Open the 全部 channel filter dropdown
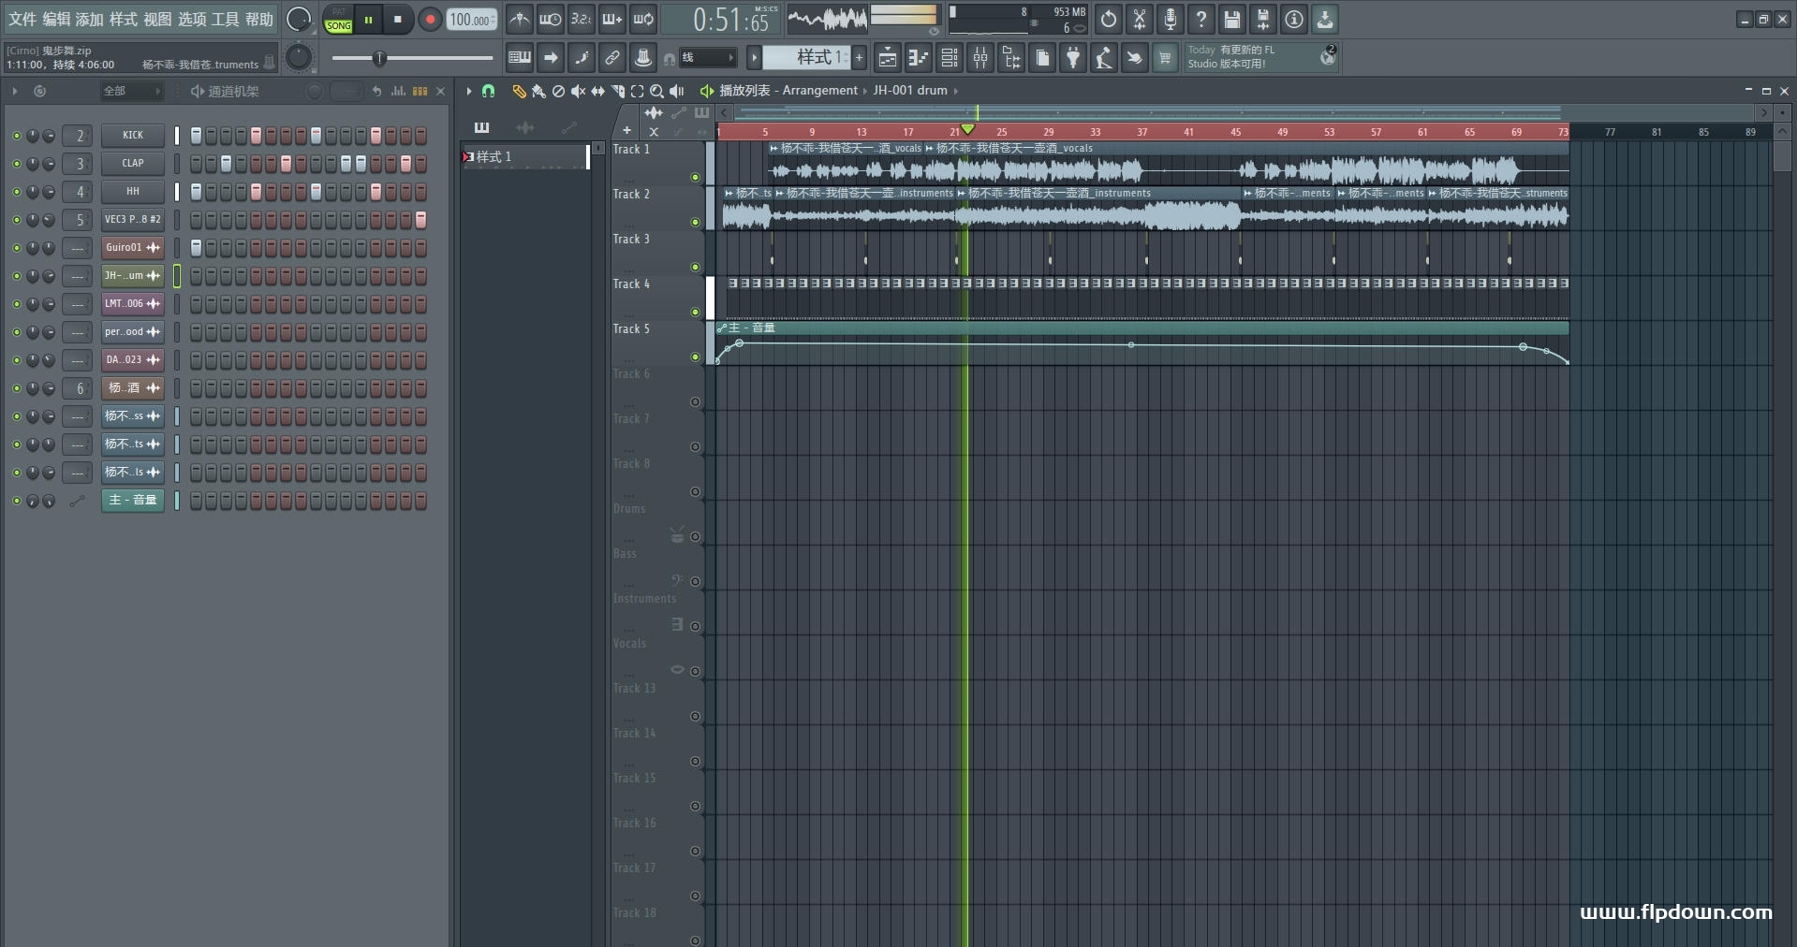 click(131, 91)
